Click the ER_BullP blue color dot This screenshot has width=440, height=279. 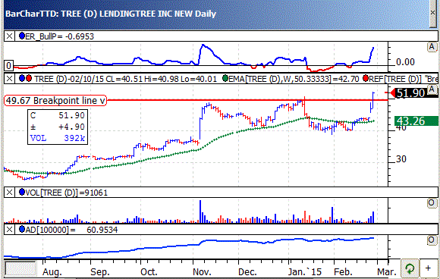[21, 36]
